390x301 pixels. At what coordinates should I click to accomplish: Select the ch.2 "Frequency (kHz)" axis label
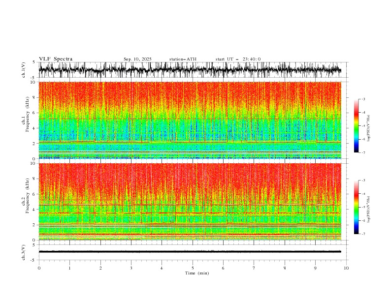28,196
